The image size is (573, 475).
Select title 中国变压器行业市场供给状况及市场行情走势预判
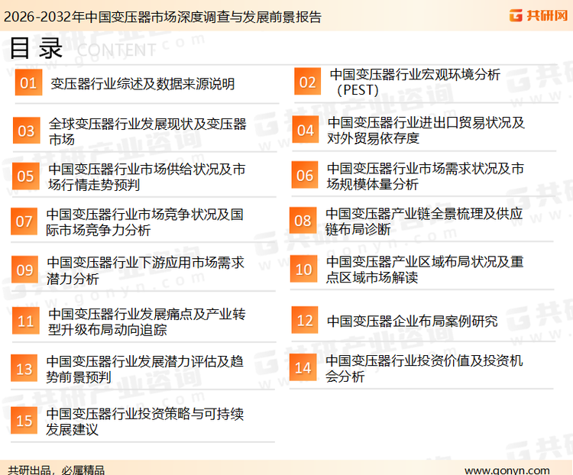point(147,177)
